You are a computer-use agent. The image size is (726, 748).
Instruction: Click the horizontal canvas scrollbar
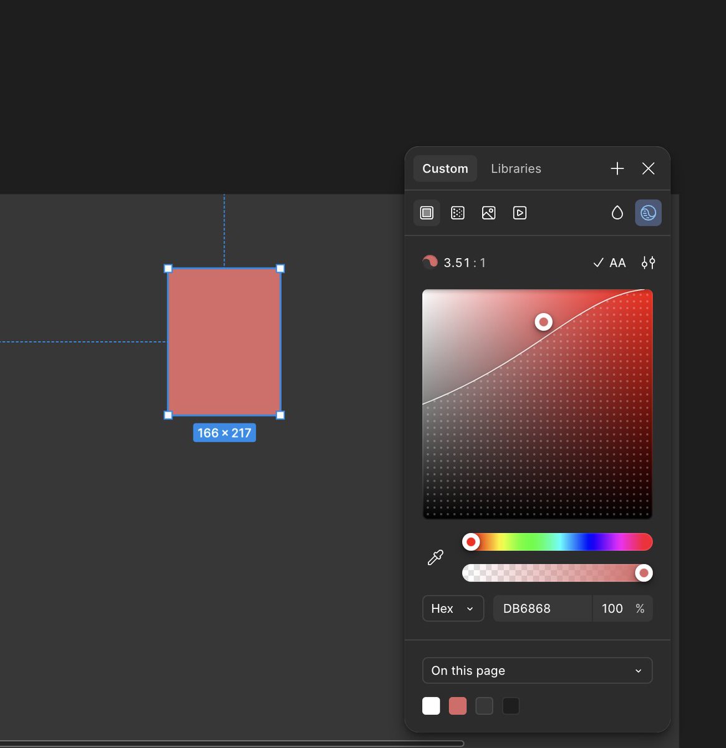pyautogui.click(x=232, y=743)
